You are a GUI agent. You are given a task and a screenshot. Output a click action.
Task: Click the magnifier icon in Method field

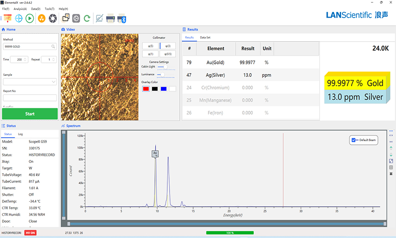coord(54,47)
